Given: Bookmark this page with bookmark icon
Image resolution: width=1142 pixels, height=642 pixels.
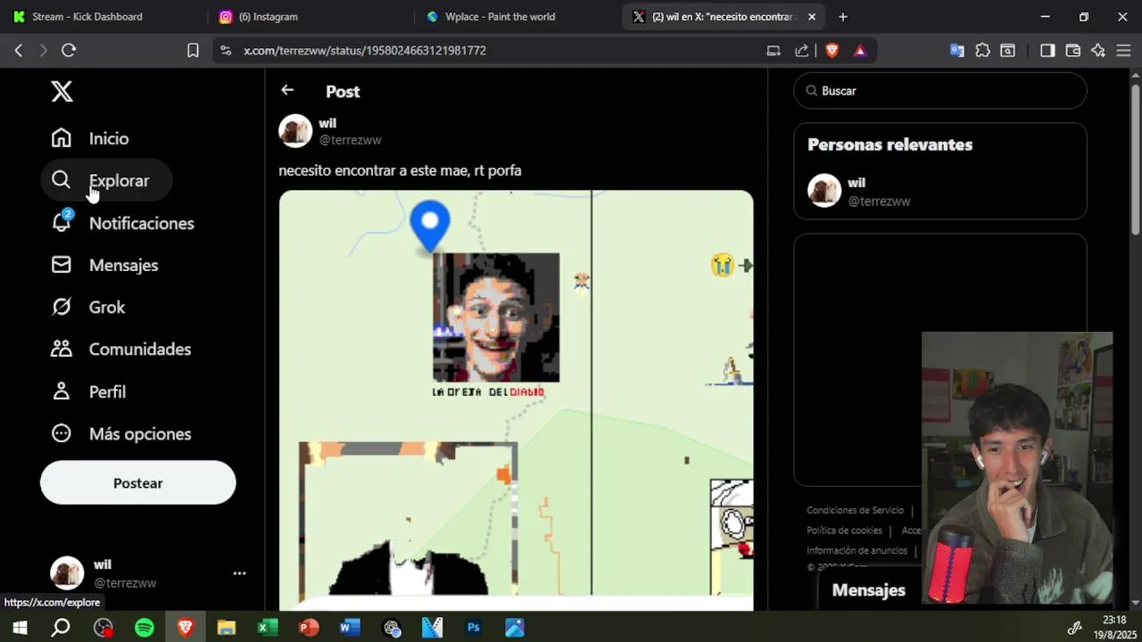Looking at the screenshot, I should [193, 51].
